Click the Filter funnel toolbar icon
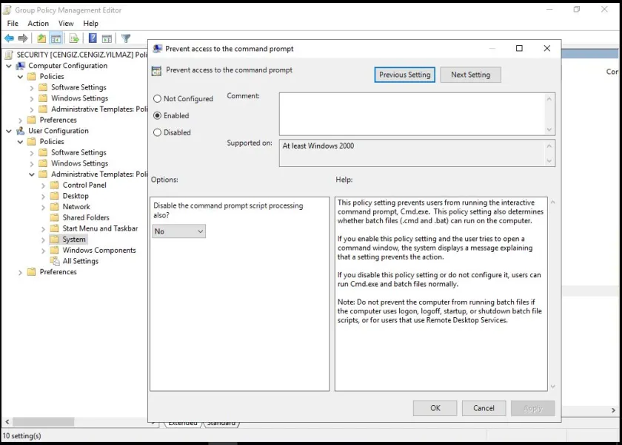The width and height of the screenshot is (622, 445). coord(126,38)
